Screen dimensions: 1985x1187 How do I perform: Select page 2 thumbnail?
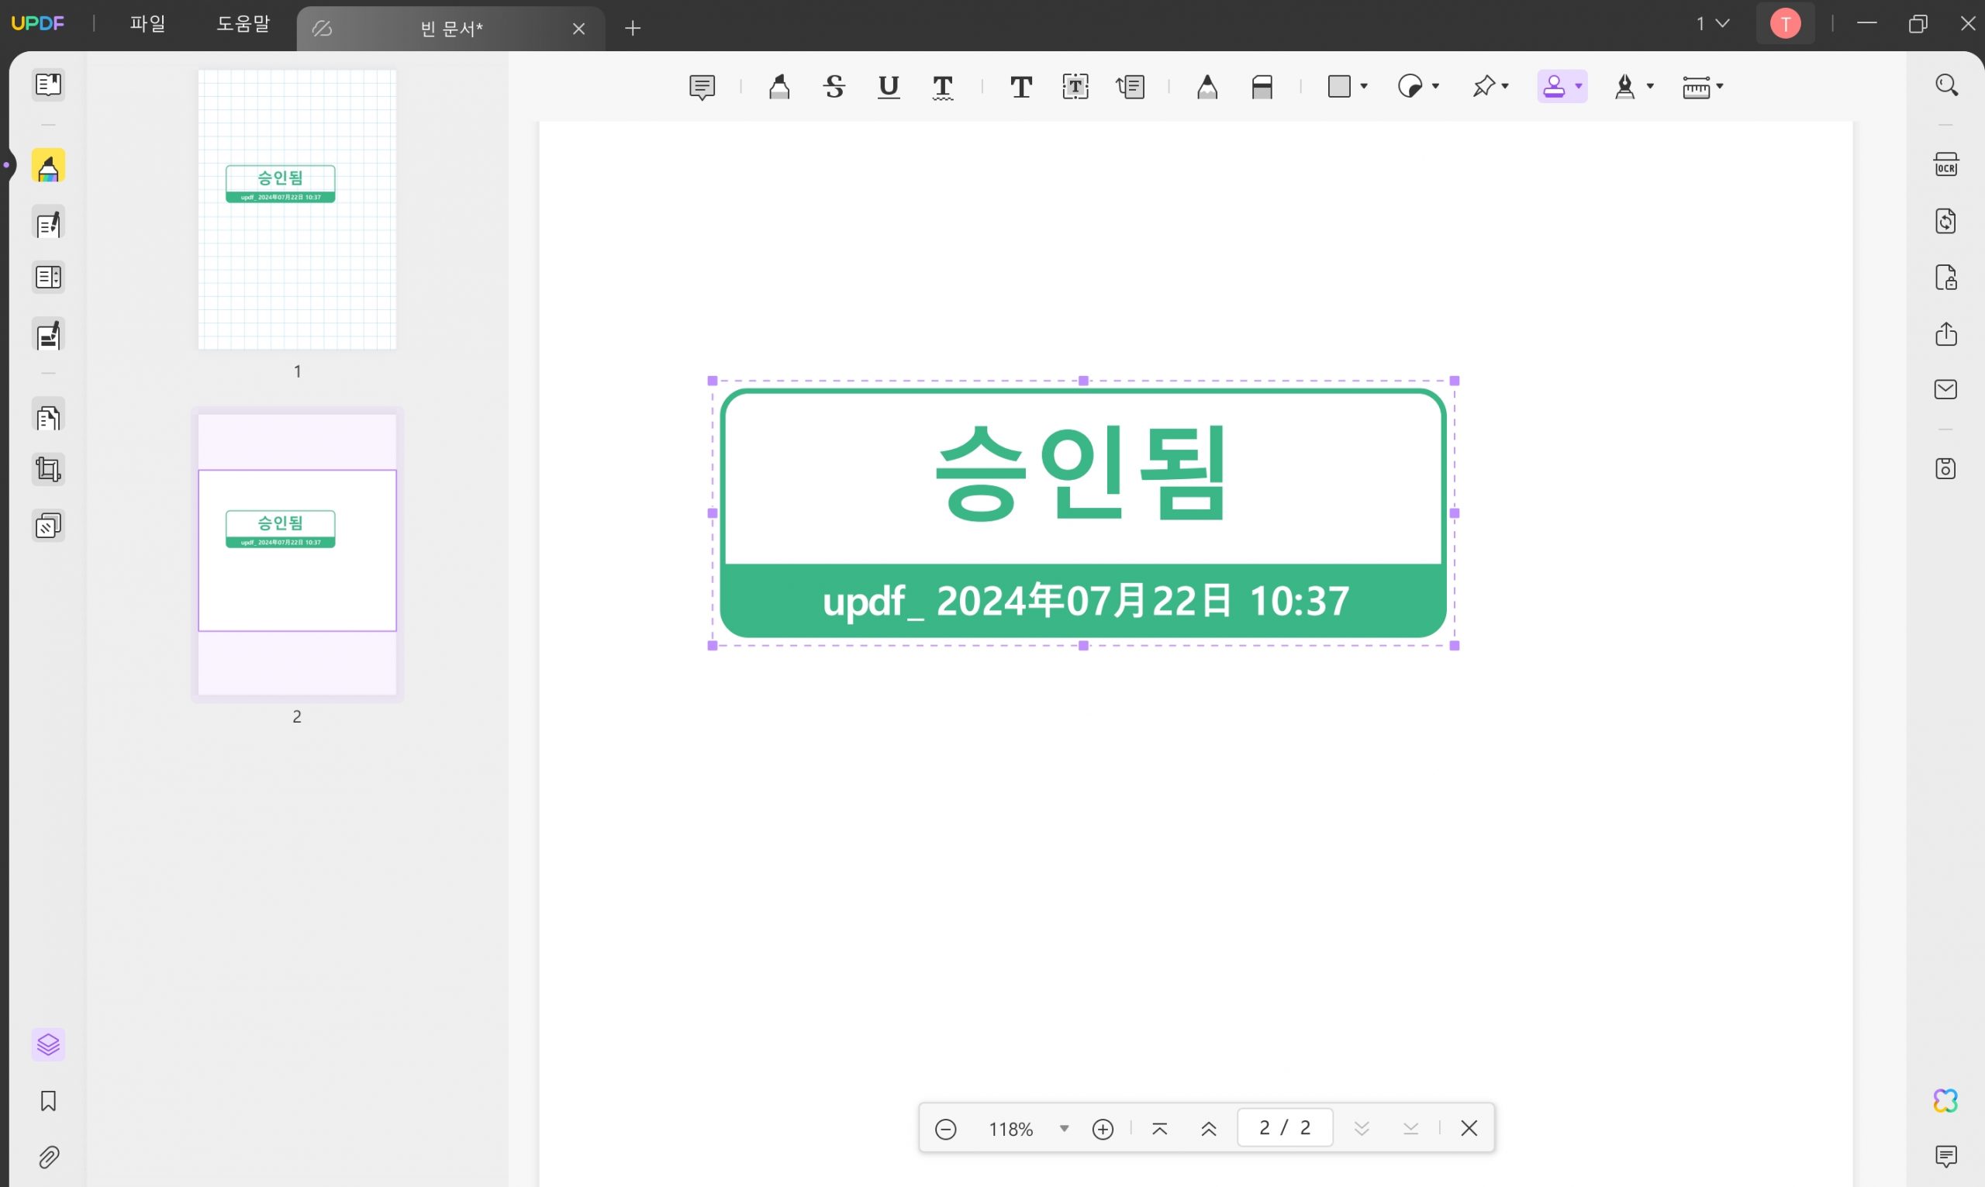pos(298,554)
